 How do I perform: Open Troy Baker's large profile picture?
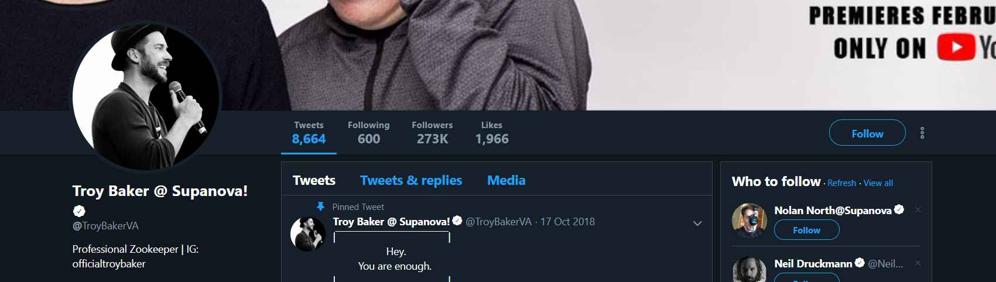coord(146,97)
